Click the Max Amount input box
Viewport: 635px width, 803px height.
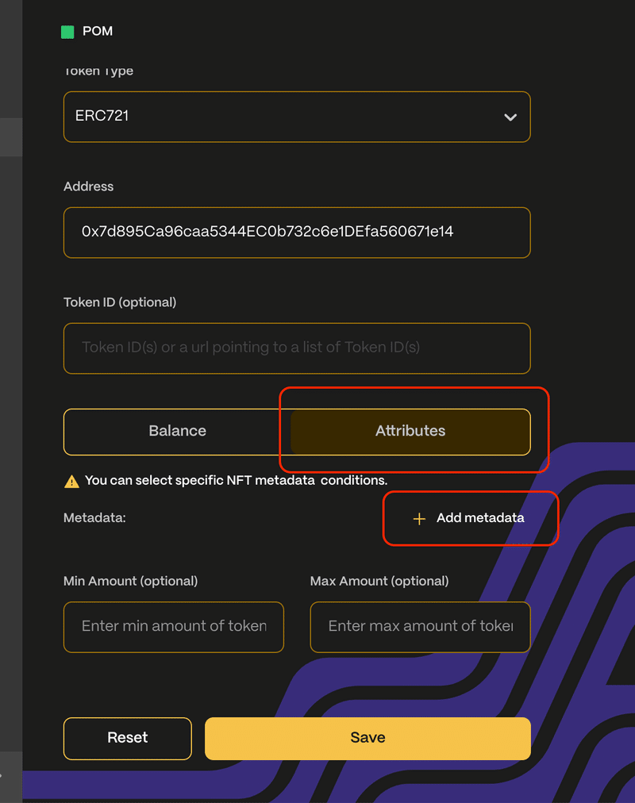pos(420,627)
